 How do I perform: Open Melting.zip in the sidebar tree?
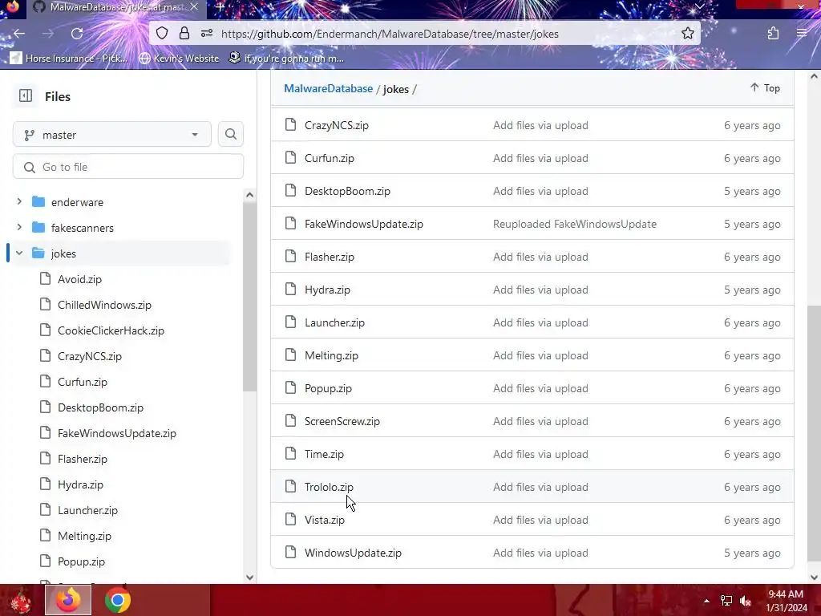pyautogui.click(x=84, y=536)
